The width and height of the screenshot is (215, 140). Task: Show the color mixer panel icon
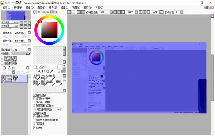(x=48, y=12)
